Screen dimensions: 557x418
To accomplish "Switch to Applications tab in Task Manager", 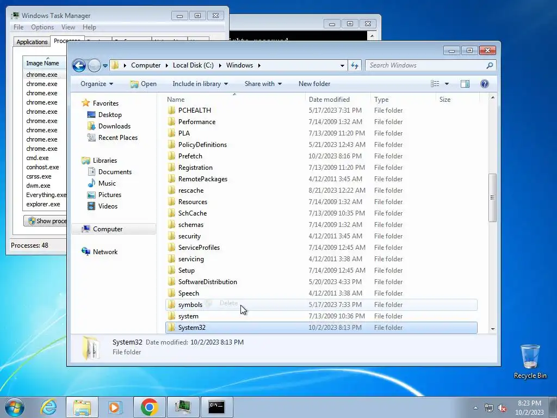I will coord(32,42).
